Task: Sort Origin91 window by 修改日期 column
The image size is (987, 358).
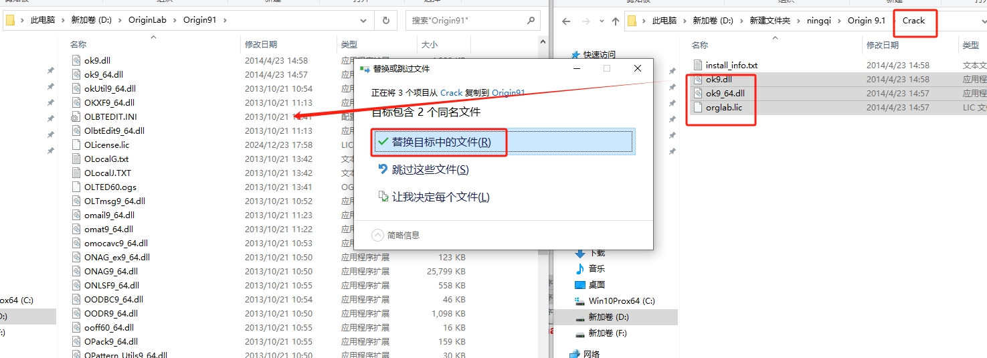Action: (261, 44)
